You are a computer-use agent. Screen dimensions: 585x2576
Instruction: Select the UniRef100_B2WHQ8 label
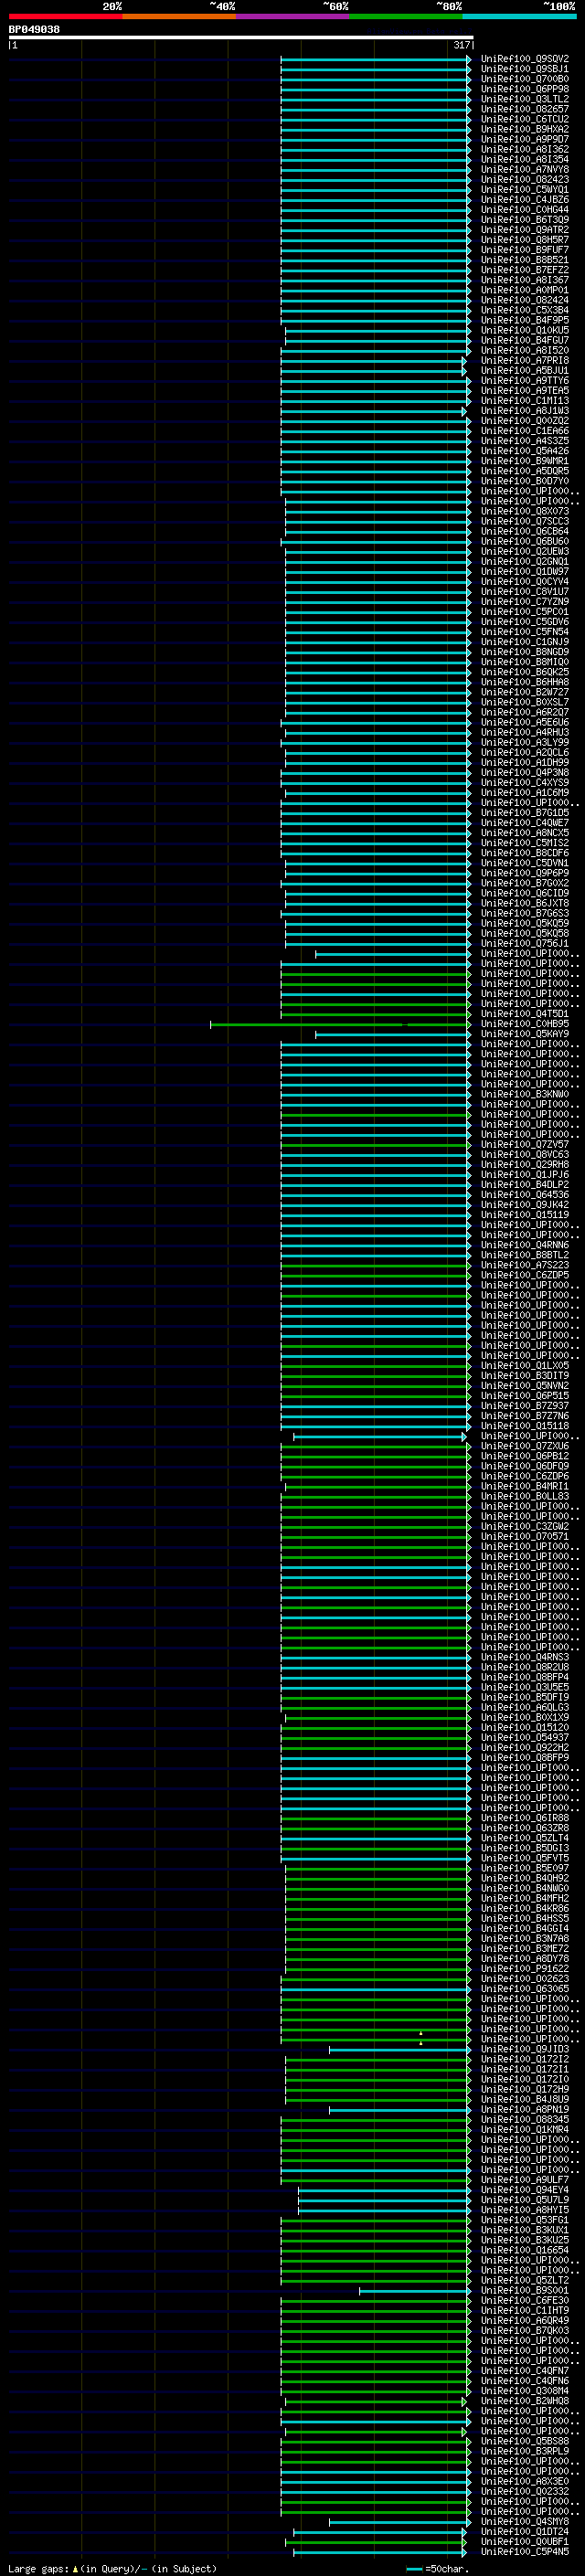click(525, 2401)
